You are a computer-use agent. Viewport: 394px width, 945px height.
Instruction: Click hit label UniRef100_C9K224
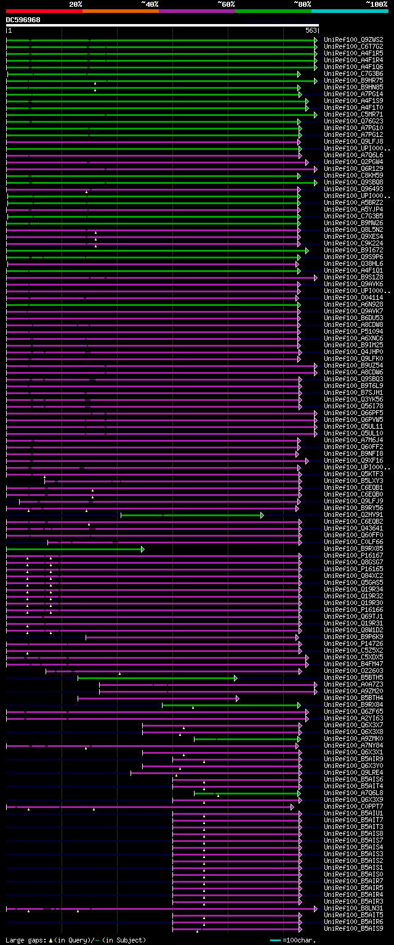353,243
